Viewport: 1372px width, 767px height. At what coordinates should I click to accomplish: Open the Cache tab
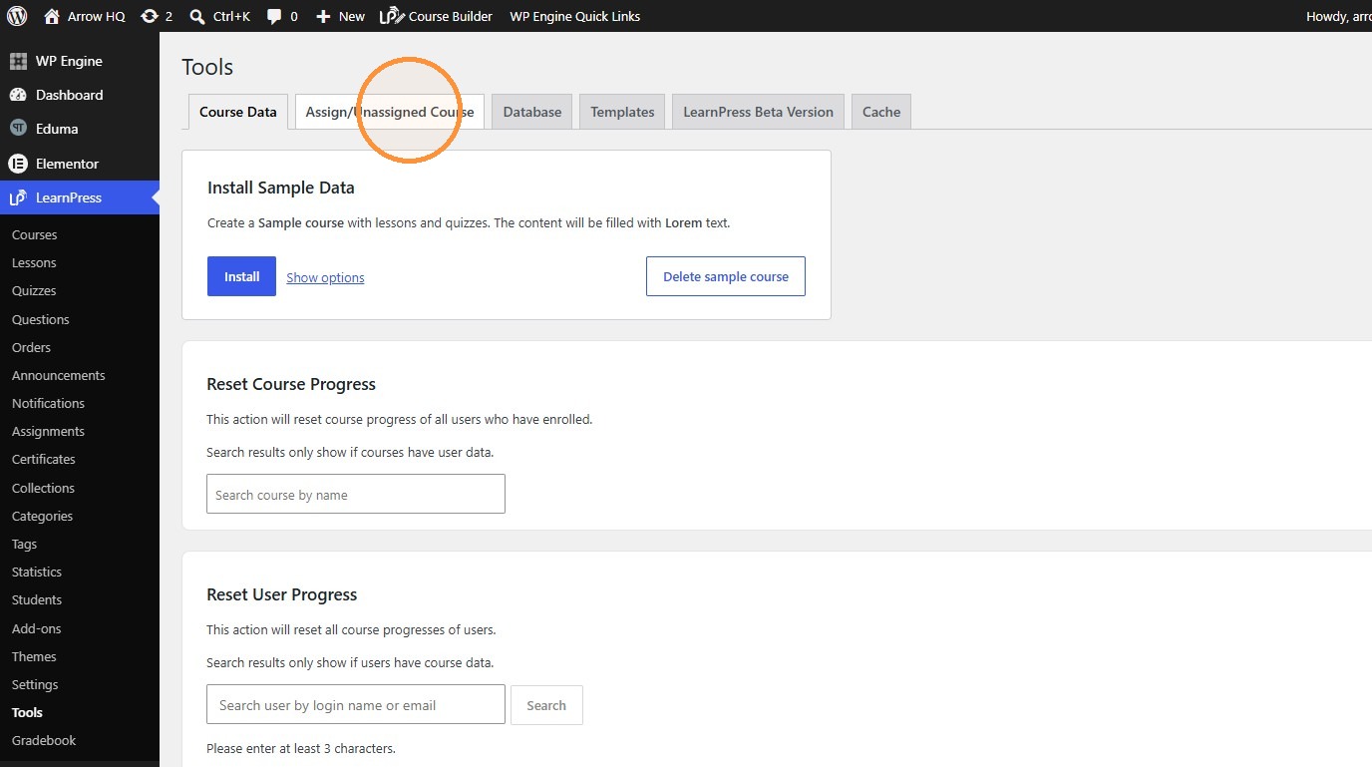tap(881, 112)
